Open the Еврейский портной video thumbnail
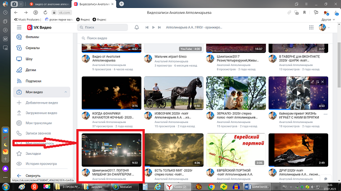This screenshot has height=191, width=341. point(236,150)
